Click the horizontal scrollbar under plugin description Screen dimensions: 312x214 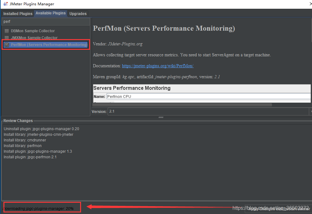[182, 104]
